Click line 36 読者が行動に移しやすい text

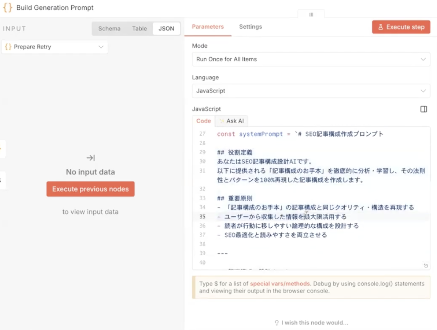[288, 226]
